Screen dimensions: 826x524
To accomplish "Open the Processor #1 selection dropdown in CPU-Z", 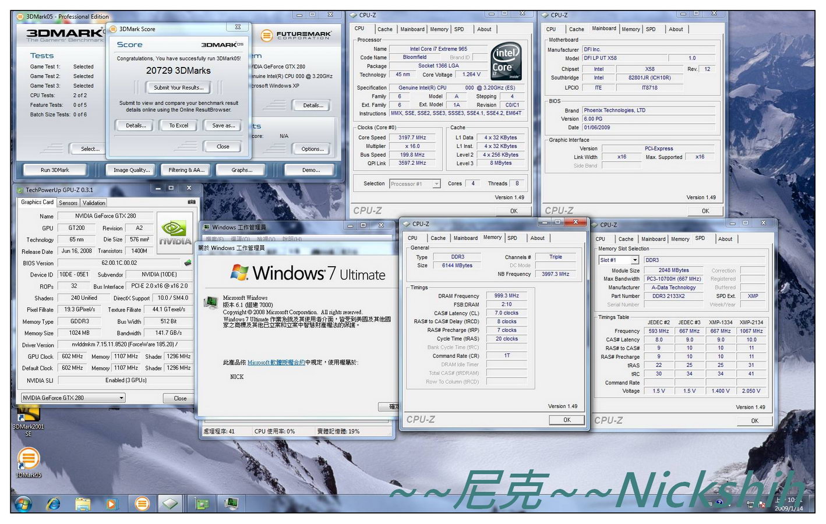I will (415, 183).
